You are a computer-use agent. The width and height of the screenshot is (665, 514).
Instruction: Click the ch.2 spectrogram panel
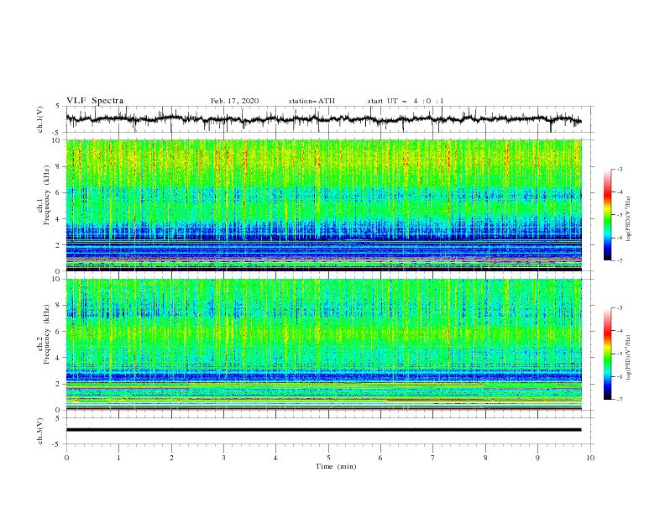(x=323, y=344)
